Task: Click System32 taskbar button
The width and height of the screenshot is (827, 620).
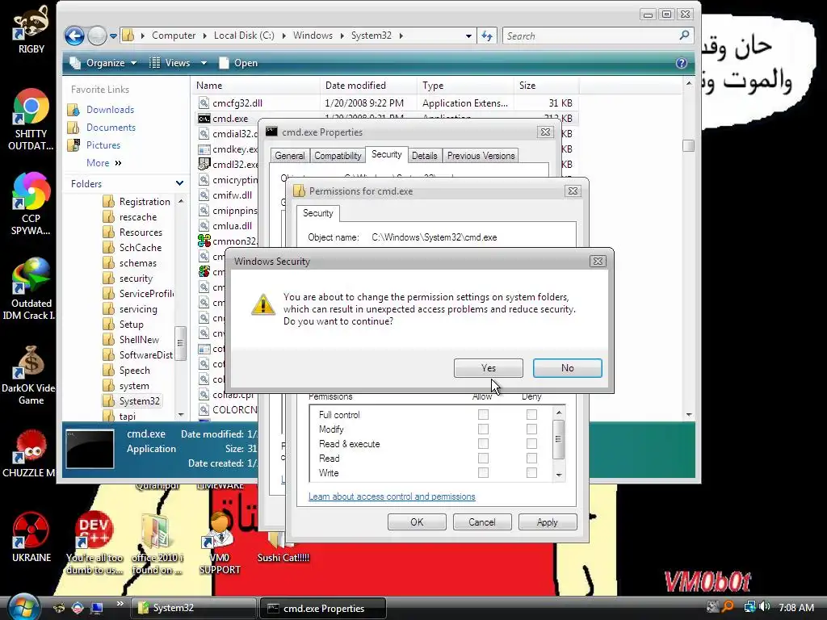Action: coord(193,608)
